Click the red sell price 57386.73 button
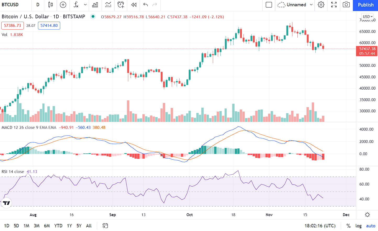Image resolution: width=378 pixels, height=231 pixels. pyautogui.click(x=13, y=26)
